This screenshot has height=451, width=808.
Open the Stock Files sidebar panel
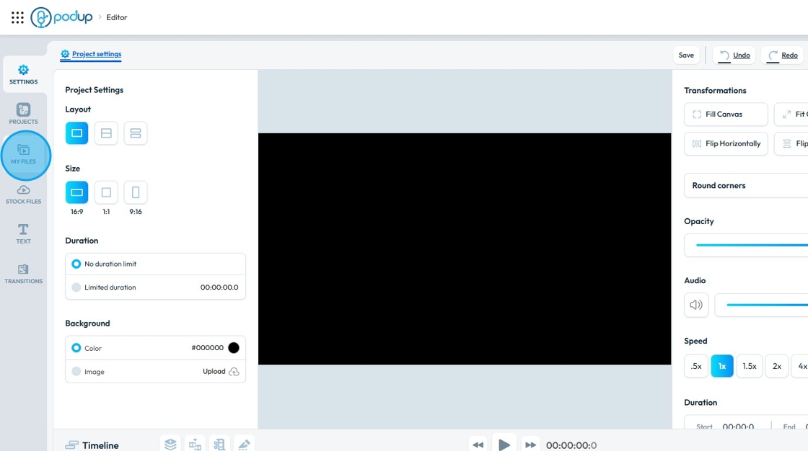(x=23, y=195)
